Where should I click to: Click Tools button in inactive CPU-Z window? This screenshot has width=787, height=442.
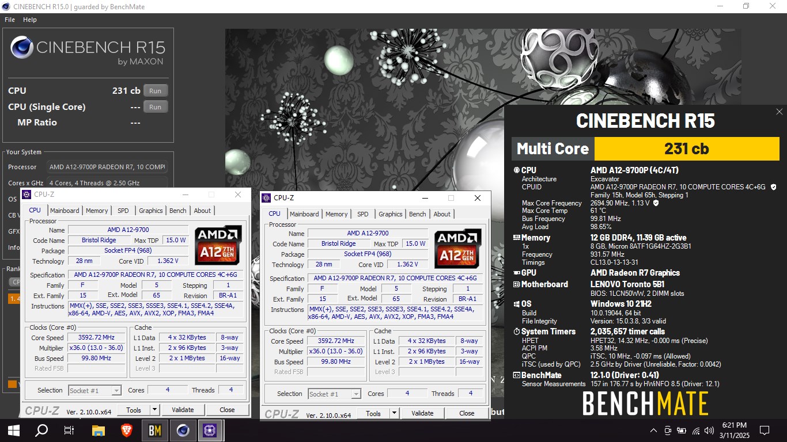[134, 410]
